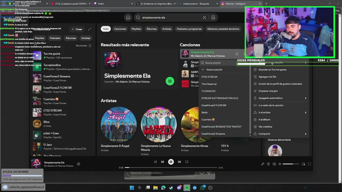Add song to ETS2 STREAM playlist

pyautogui.click(x=224, y=77)
